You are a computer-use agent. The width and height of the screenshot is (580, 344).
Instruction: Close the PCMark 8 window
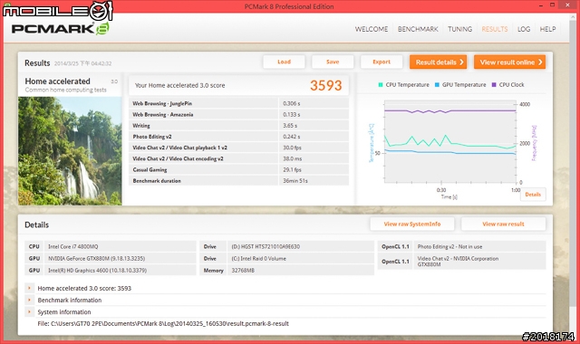[568, 5]
